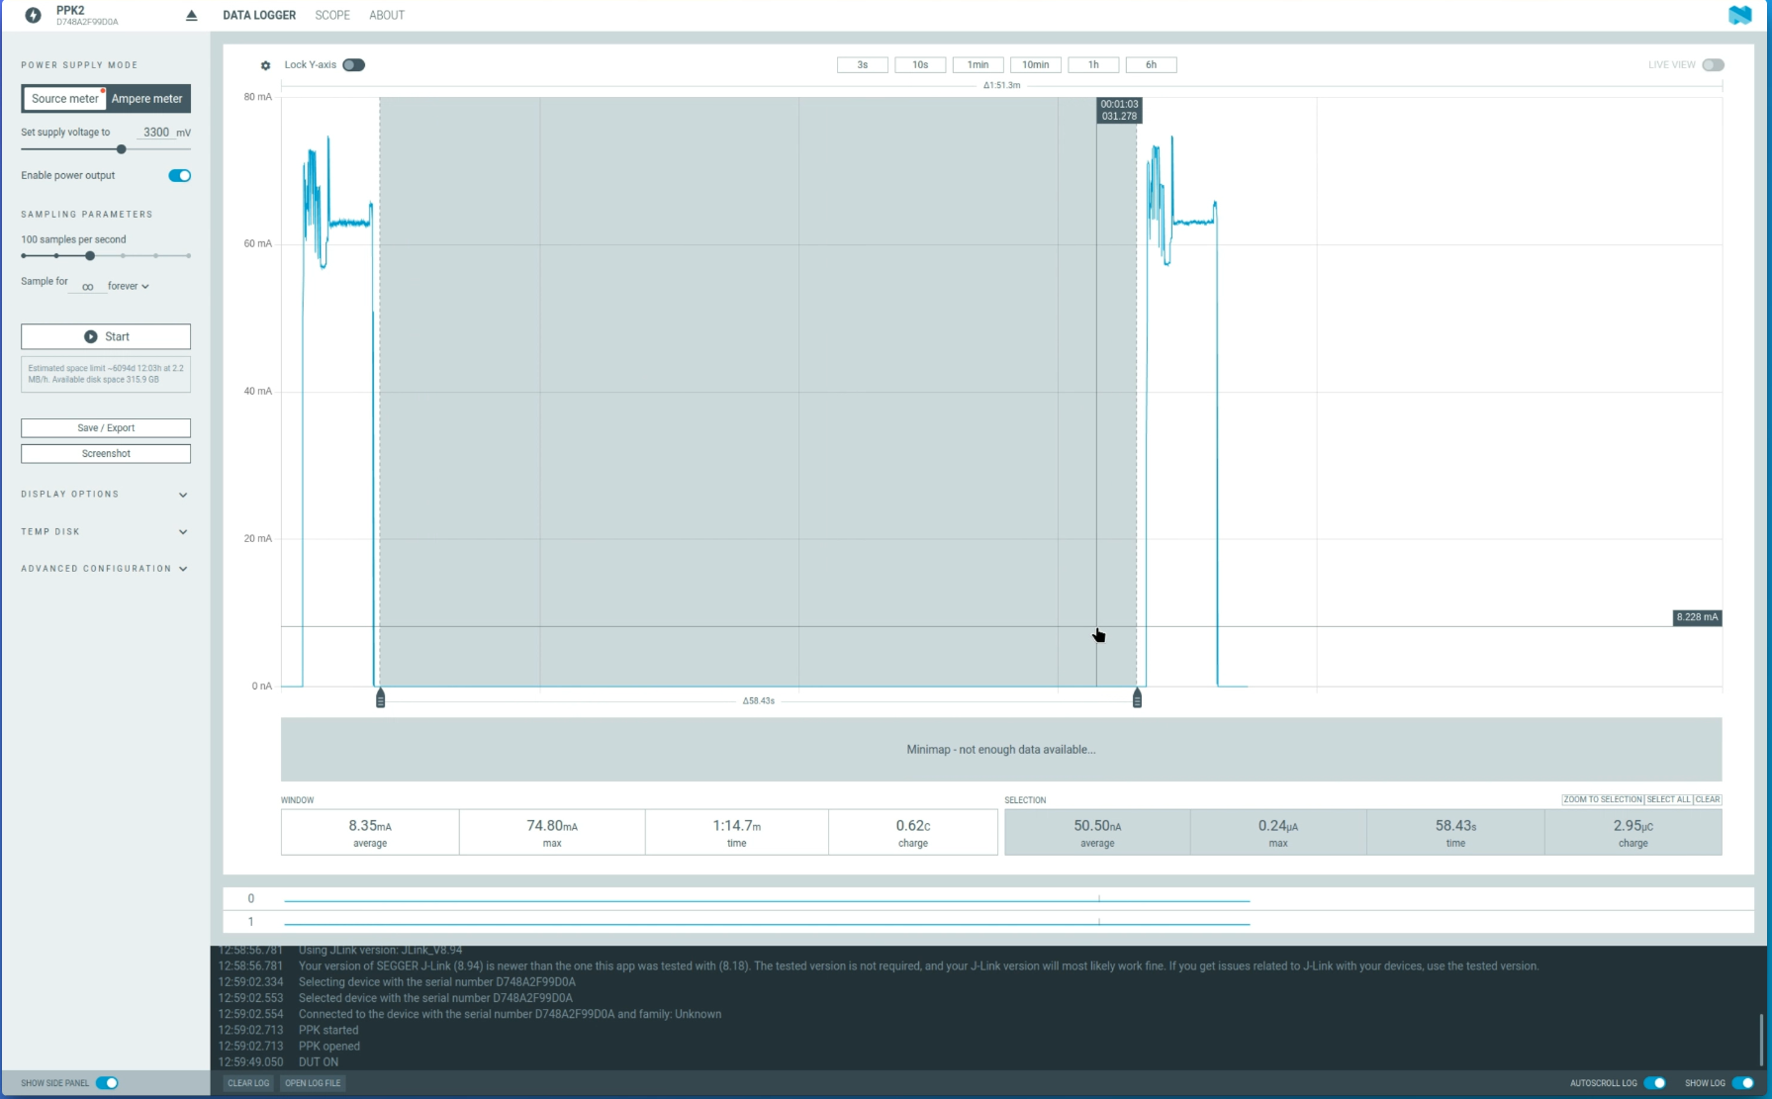The image size is (1772, 1099).
Task: Click the right selection handle marker
Action: 1137,699
